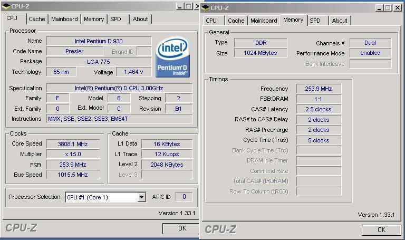
Task: Click the CPU-Z chip icon in left window title bar
Action: tap(6, 6)
